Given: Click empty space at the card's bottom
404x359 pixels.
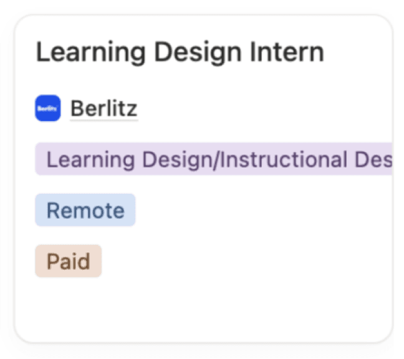Looking at the screenshot, I should point(203,312).
